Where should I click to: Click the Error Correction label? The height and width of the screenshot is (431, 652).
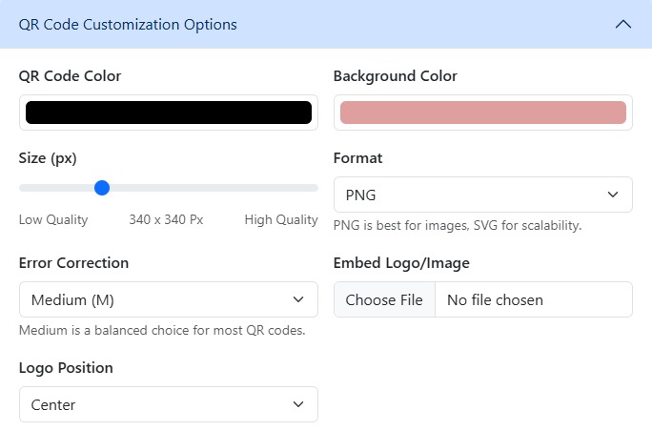(73, 263)
